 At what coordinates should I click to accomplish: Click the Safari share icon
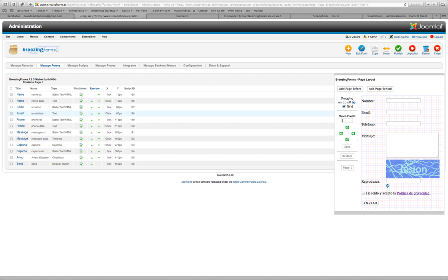5,4
